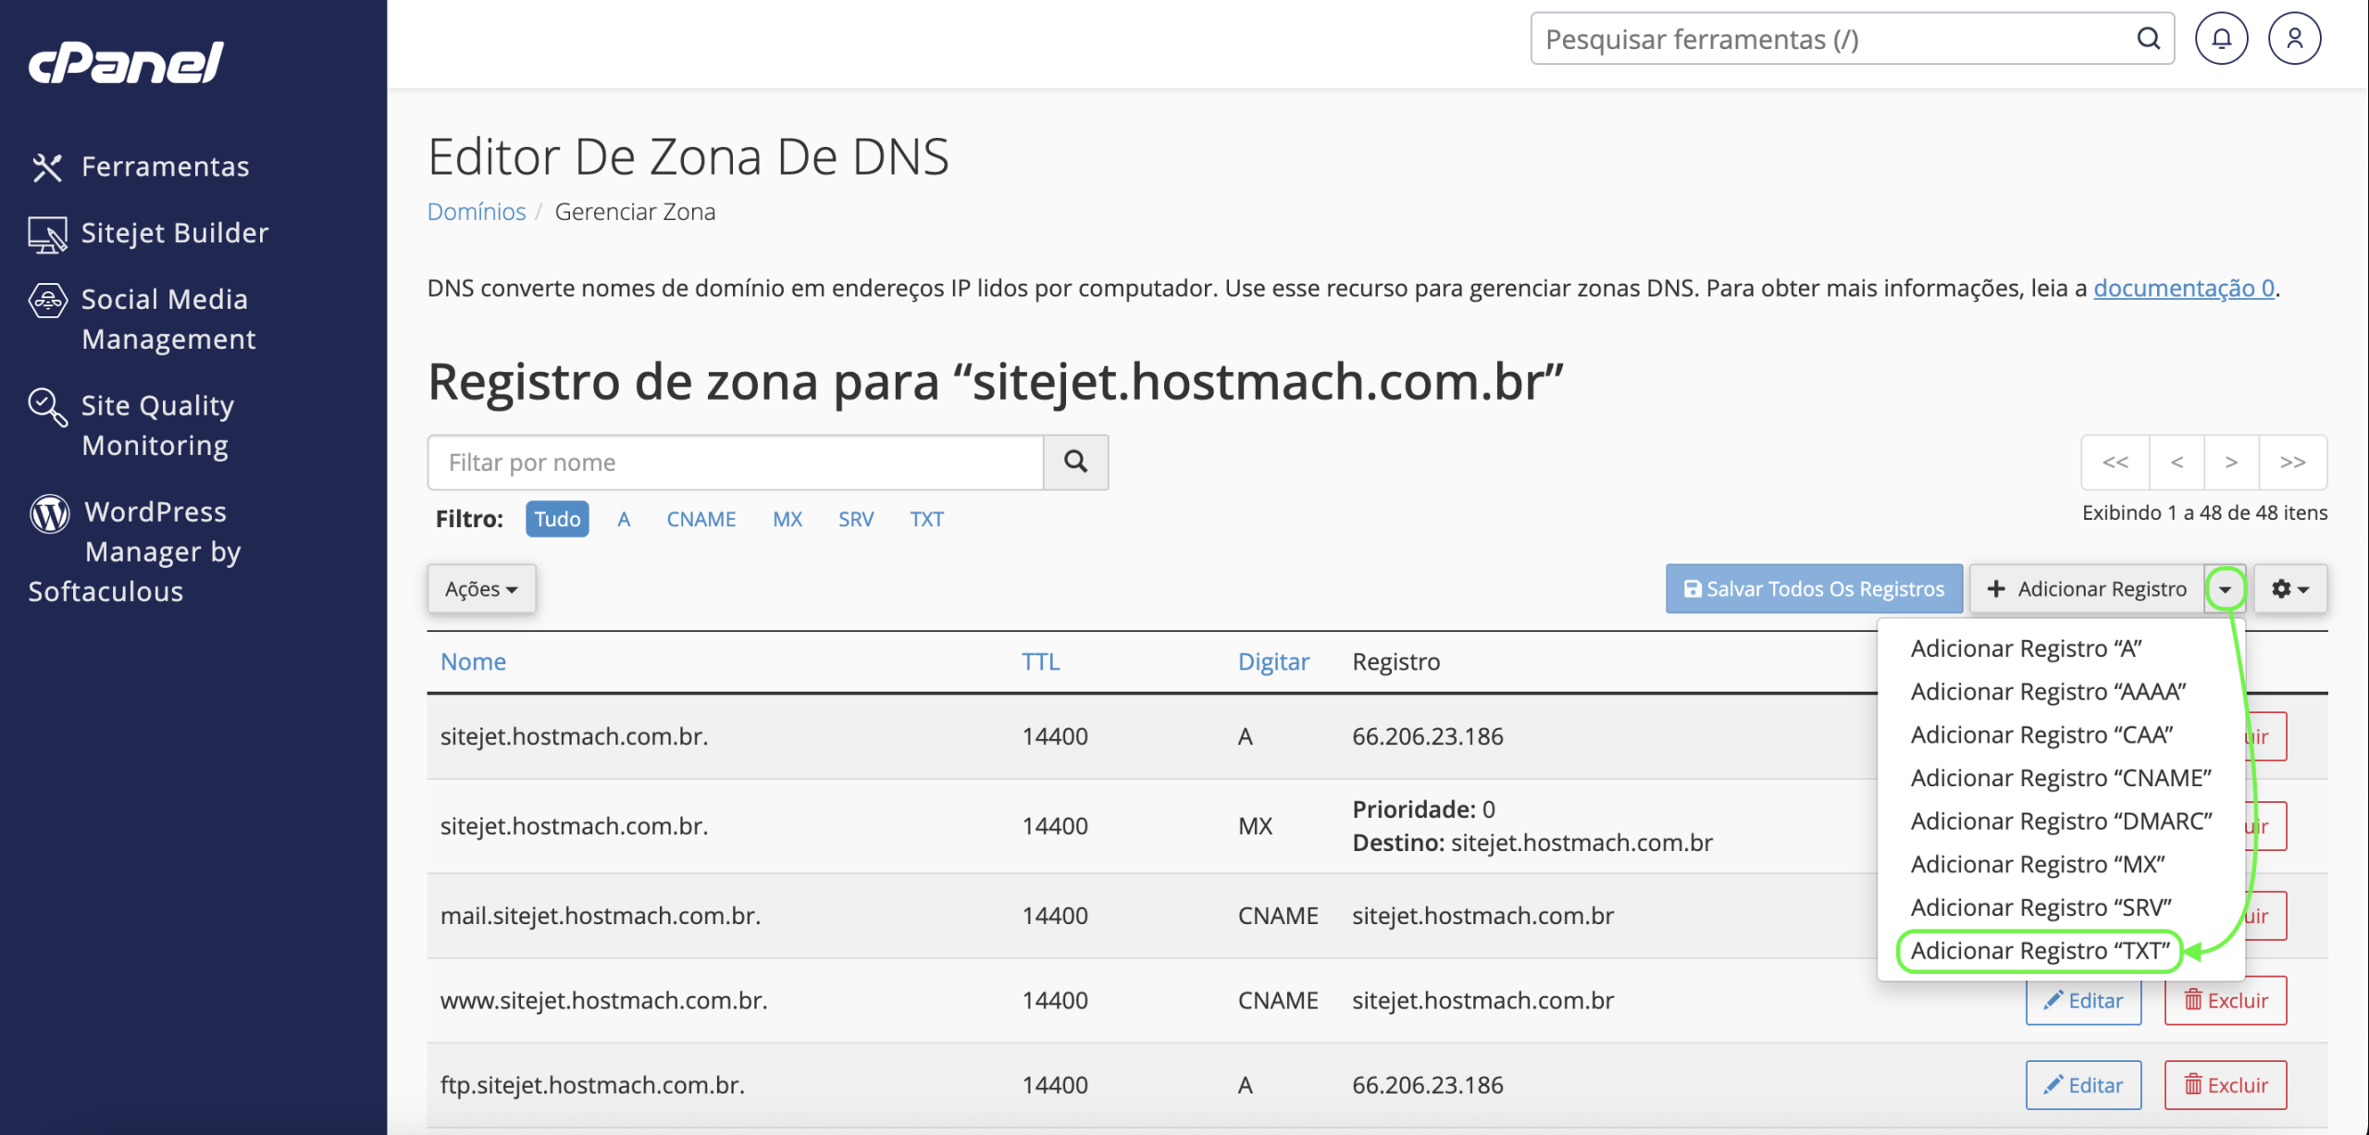Sort by the Nome column header
Screen dimensions: 2369x1135
click(x=473, y=661)
